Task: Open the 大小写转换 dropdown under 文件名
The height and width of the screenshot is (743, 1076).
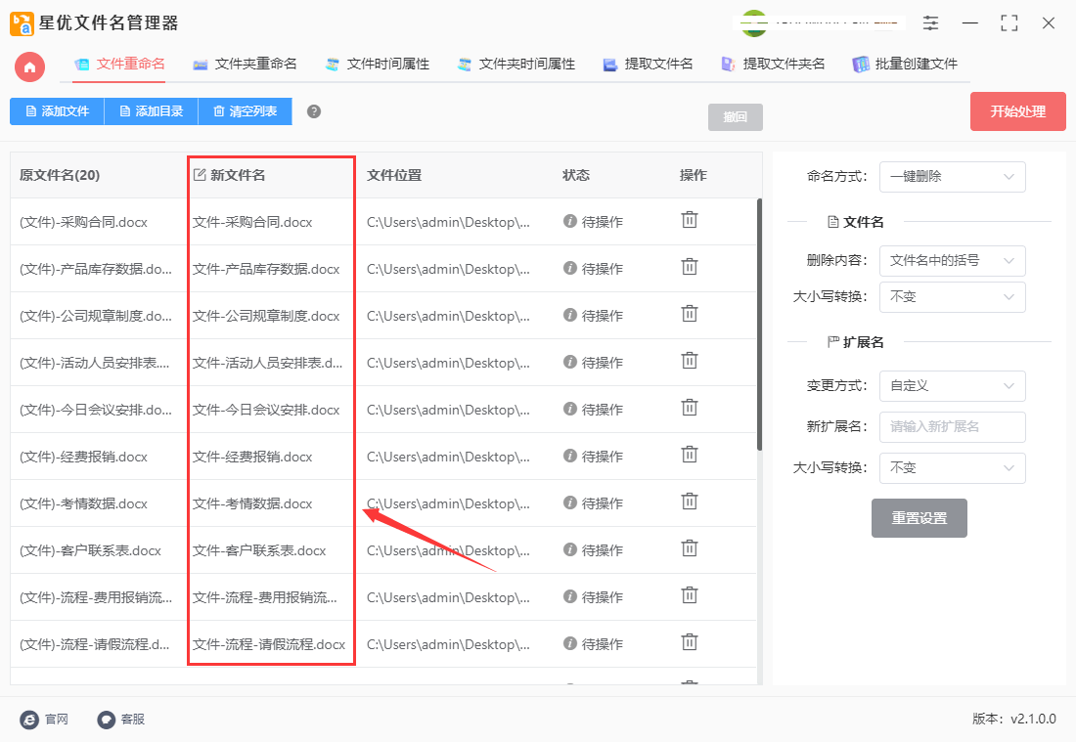Action: pos(952,297)
